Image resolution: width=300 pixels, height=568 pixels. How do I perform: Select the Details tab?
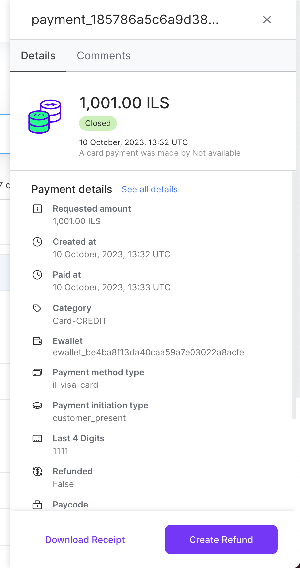point(38,56)
